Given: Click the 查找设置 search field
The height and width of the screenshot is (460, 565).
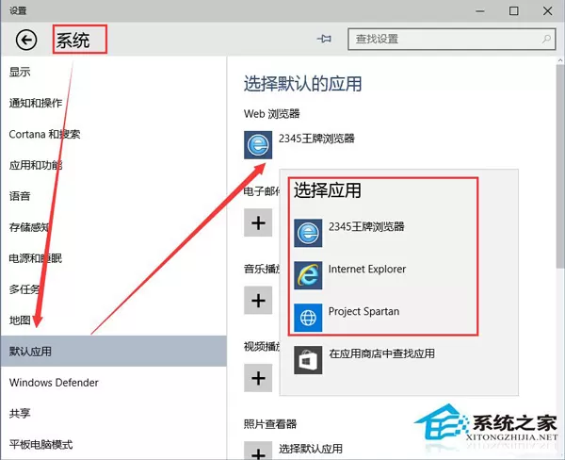Looking at the screenshot, I should pyautogui.click(x=451, y=39).
